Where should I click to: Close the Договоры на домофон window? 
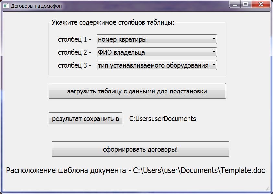tap(261, 4)
